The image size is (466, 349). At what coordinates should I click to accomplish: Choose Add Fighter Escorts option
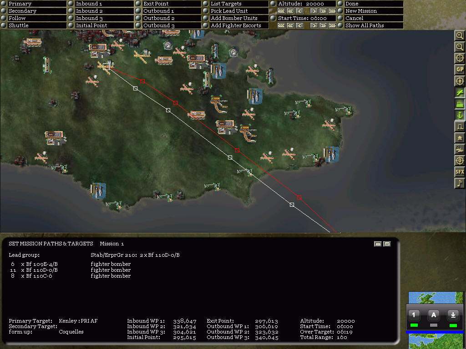click(206, 25)
